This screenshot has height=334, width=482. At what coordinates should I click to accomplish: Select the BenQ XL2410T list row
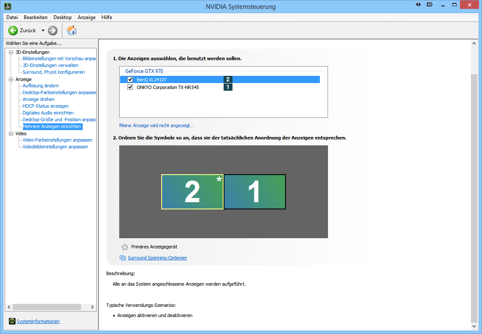pyautogui.click(x=220, y=80)
